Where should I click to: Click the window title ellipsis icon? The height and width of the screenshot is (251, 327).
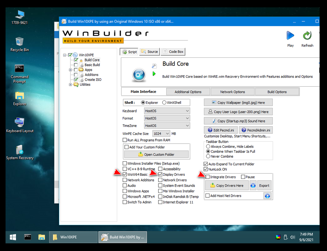click(294, 22)
